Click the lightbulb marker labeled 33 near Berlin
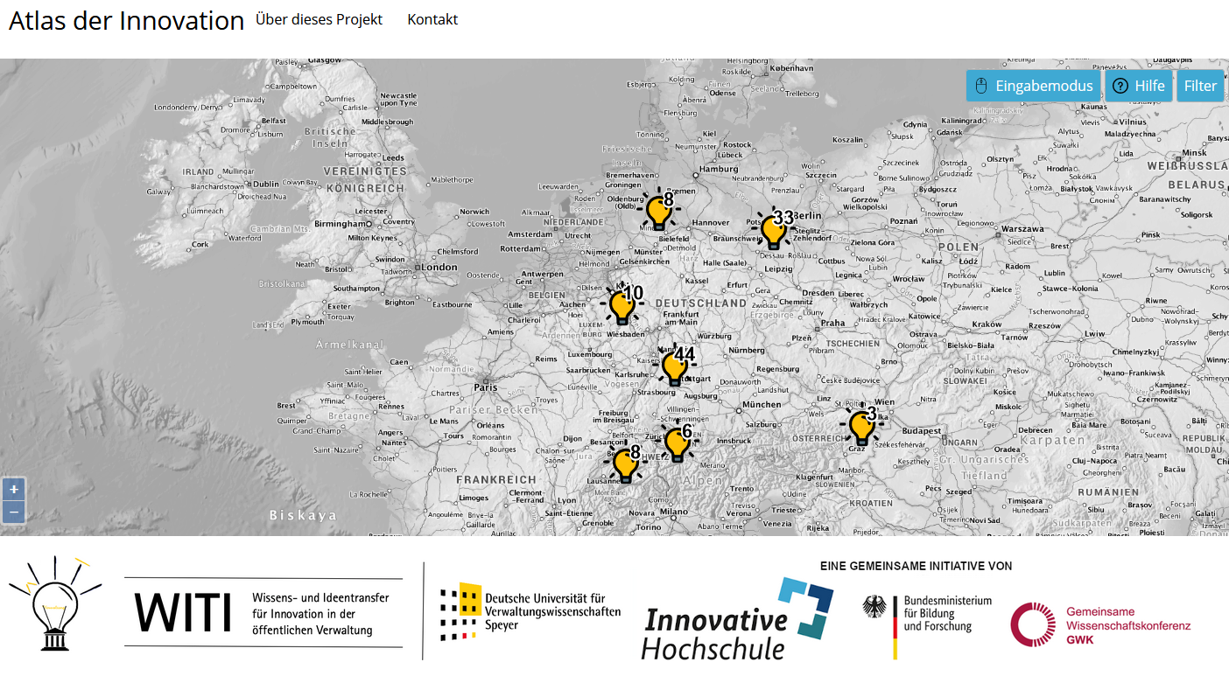Image resolution: width=1229 pixels, height=683 pixels. [774, 231]
